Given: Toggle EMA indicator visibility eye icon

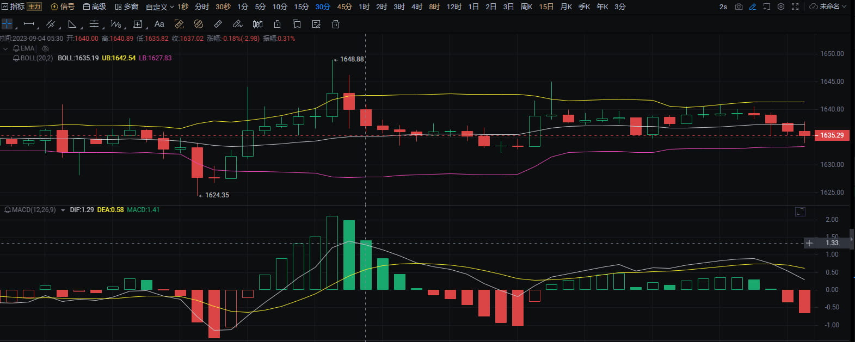Looking at the screenshot, I should tap(45, 48).
